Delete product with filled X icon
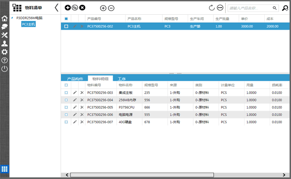The height and width of the screenshot is (179, 291). pos(82,8)
